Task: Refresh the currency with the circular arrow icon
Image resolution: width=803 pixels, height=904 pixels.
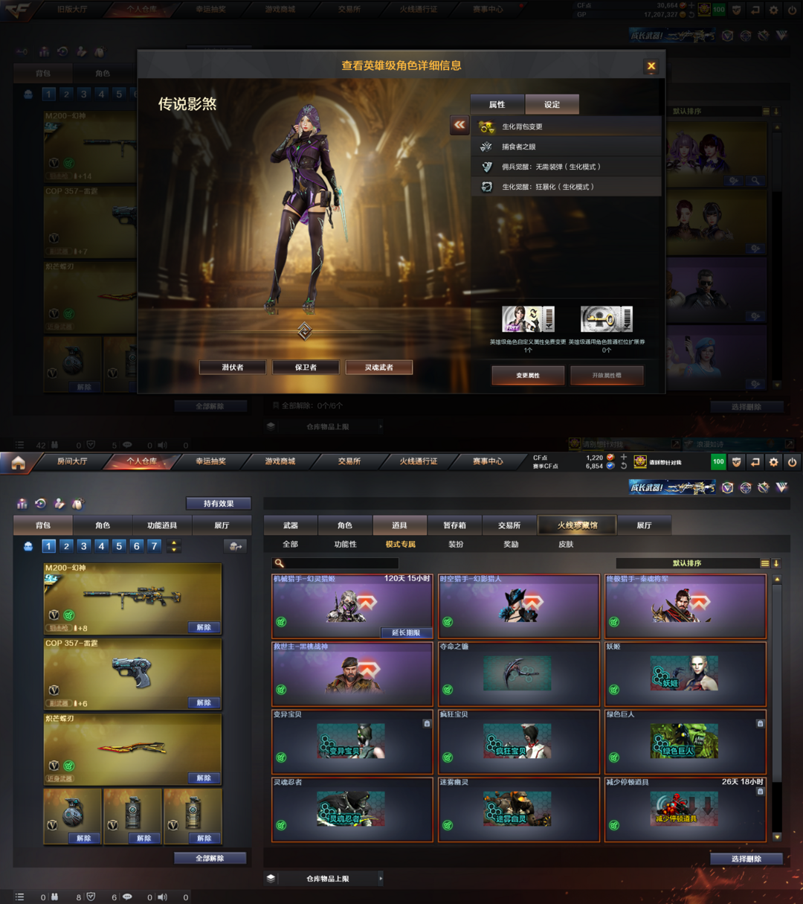Action: (624, 467)
